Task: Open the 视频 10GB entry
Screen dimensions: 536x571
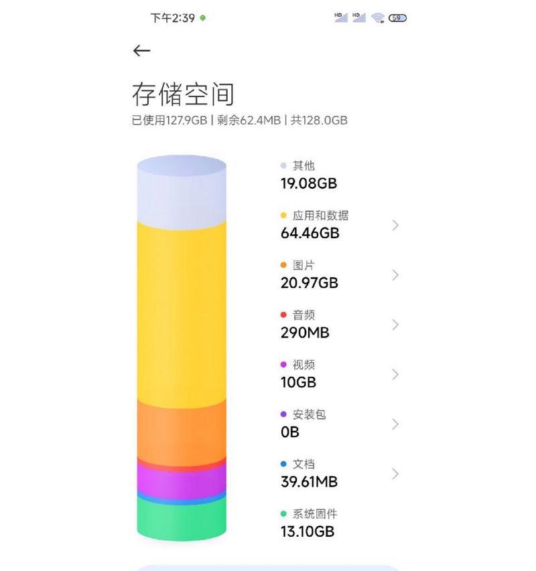Action: 340,374
